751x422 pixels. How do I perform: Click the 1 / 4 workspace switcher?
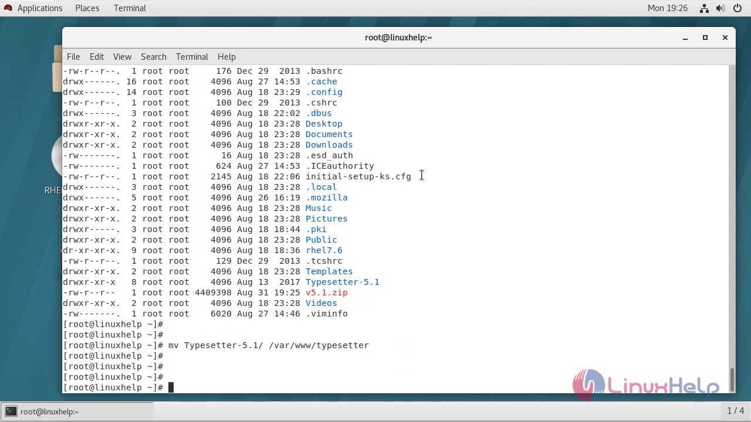(736, 411)
